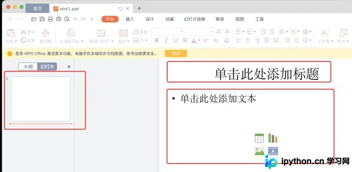Expand the 文本框 dropdown arrow
This screenshot has width=352, height=172.
click(x=332, y=41)
